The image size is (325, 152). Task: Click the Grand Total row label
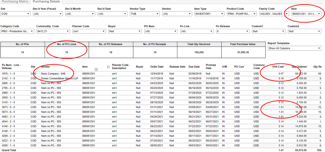[x=9, y=150]
